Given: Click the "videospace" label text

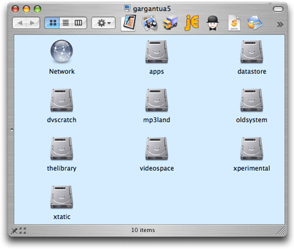Looking at the screenshot, I should pos(157,168).
